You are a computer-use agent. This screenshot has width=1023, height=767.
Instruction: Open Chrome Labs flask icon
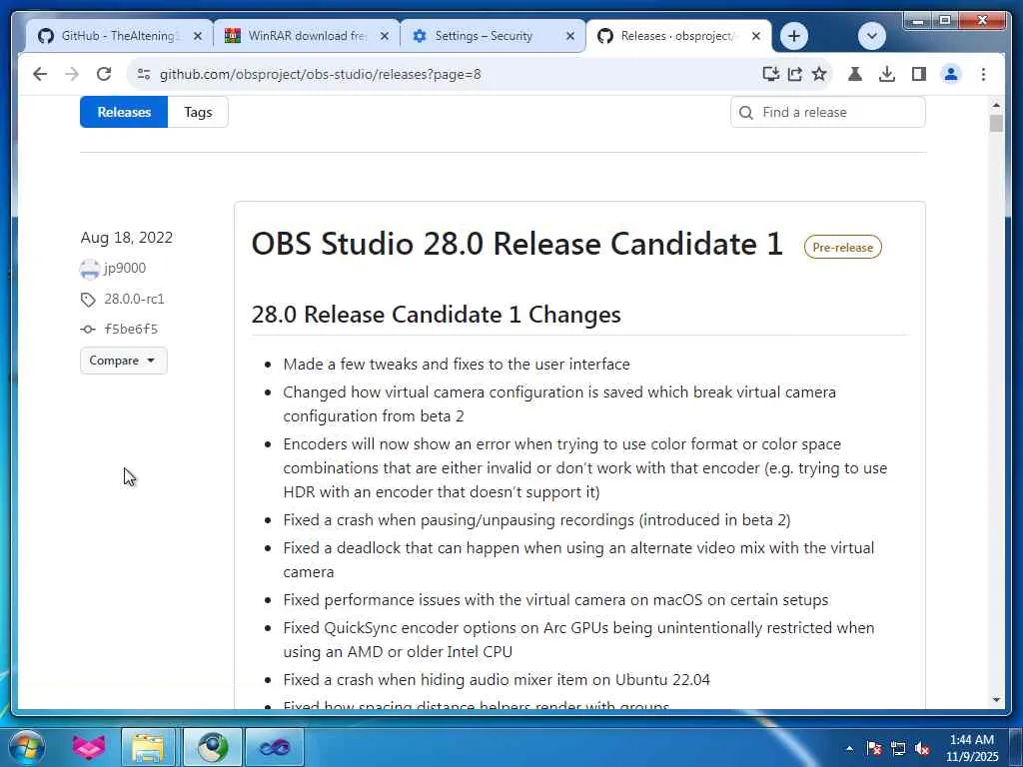(855, 74)
